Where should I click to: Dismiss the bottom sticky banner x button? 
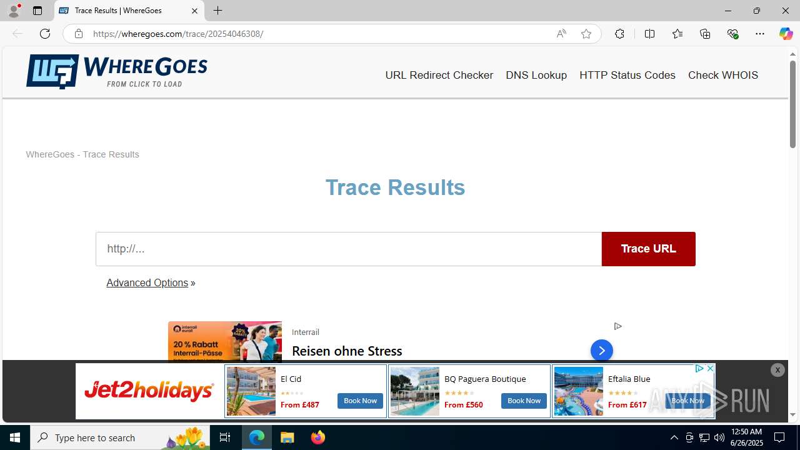[x=777, y=370]
